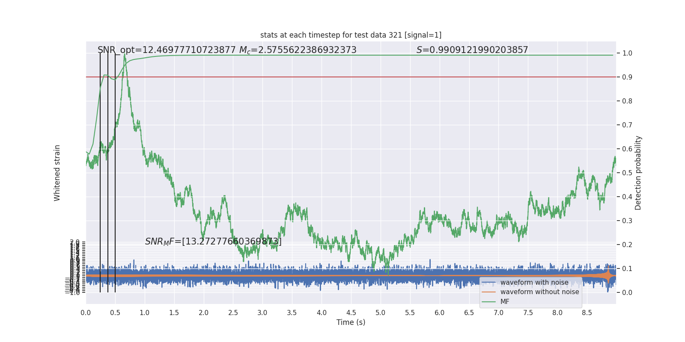This screenshot has height=342, width=685.
Task: Click the right-axis probability tick 0.6
Action: [x=627, y=149]
